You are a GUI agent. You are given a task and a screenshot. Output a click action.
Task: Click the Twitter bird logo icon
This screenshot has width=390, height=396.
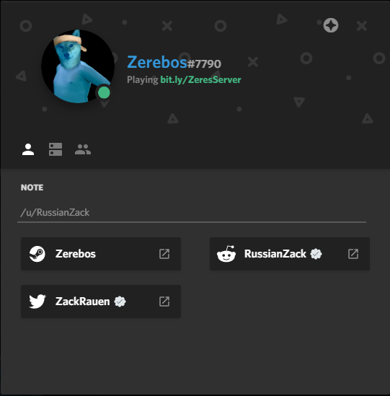coord(37,302)
